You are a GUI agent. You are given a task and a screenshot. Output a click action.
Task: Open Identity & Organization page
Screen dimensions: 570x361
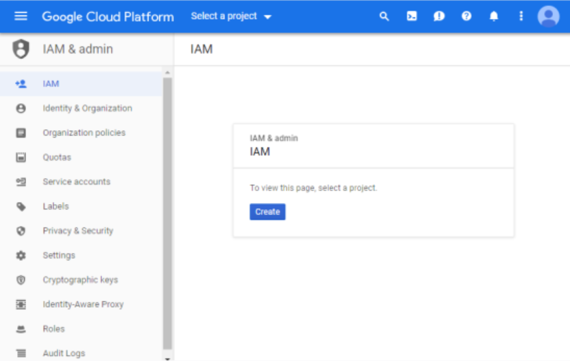pyautogui.click(x=81, y=108)
